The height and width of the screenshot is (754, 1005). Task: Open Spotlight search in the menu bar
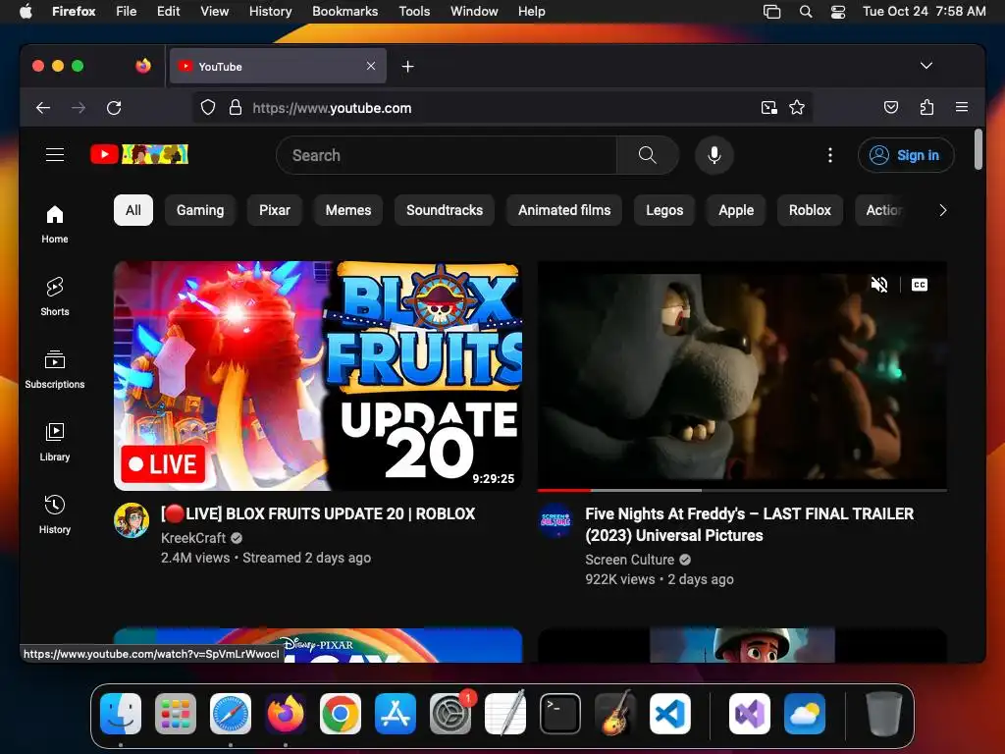806,11
